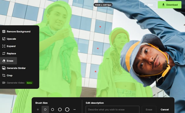The width and height of the screenshot is (185, 113).
Task: Choose the Replace tool icon
Action: [4, 54]
